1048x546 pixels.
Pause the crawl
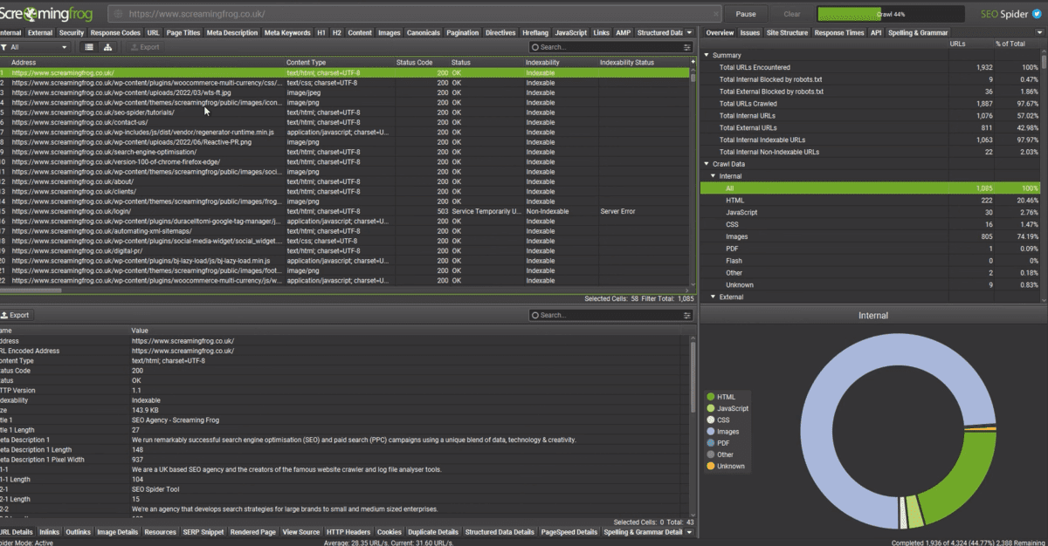746,14
